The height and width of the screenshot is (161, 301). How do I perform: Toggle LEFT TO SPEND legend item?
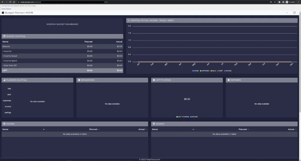(183, 117)
